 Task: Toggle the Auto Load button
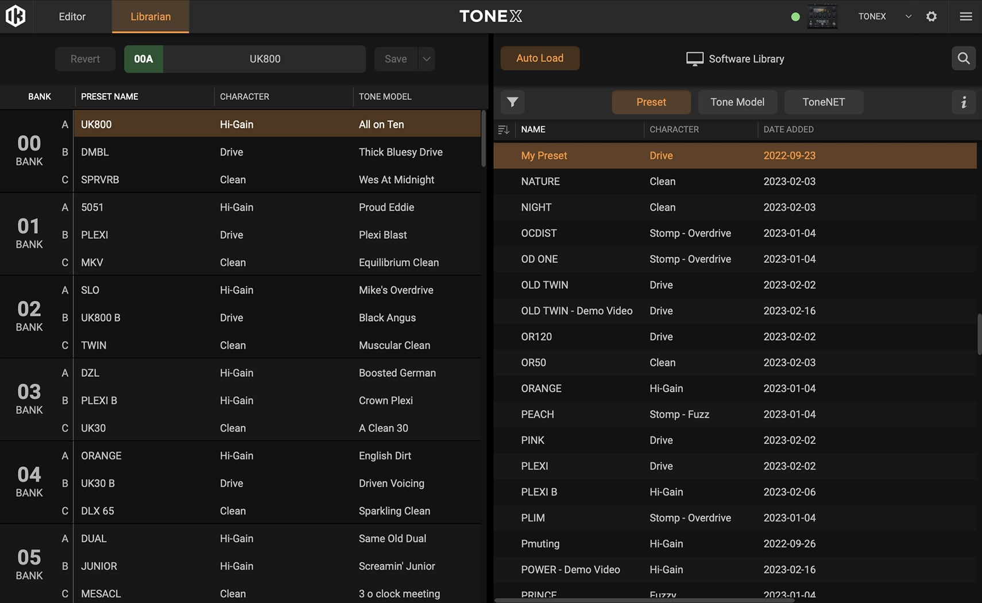539,59
